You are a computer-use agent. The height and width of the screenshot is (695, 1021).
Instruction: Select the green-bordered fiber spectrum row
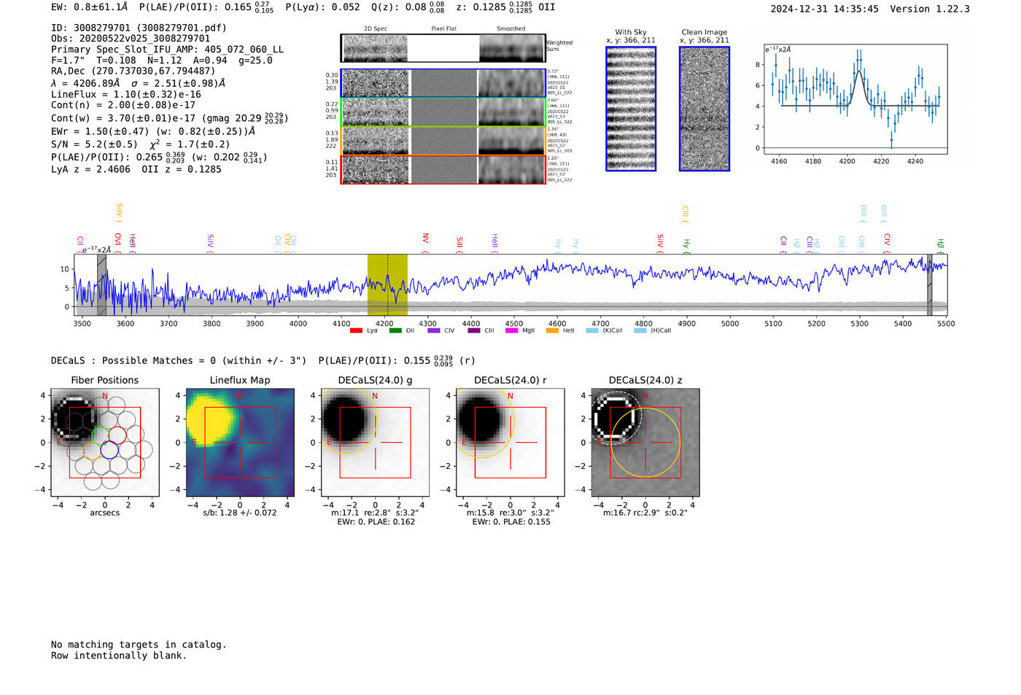(x=443, y=112)
